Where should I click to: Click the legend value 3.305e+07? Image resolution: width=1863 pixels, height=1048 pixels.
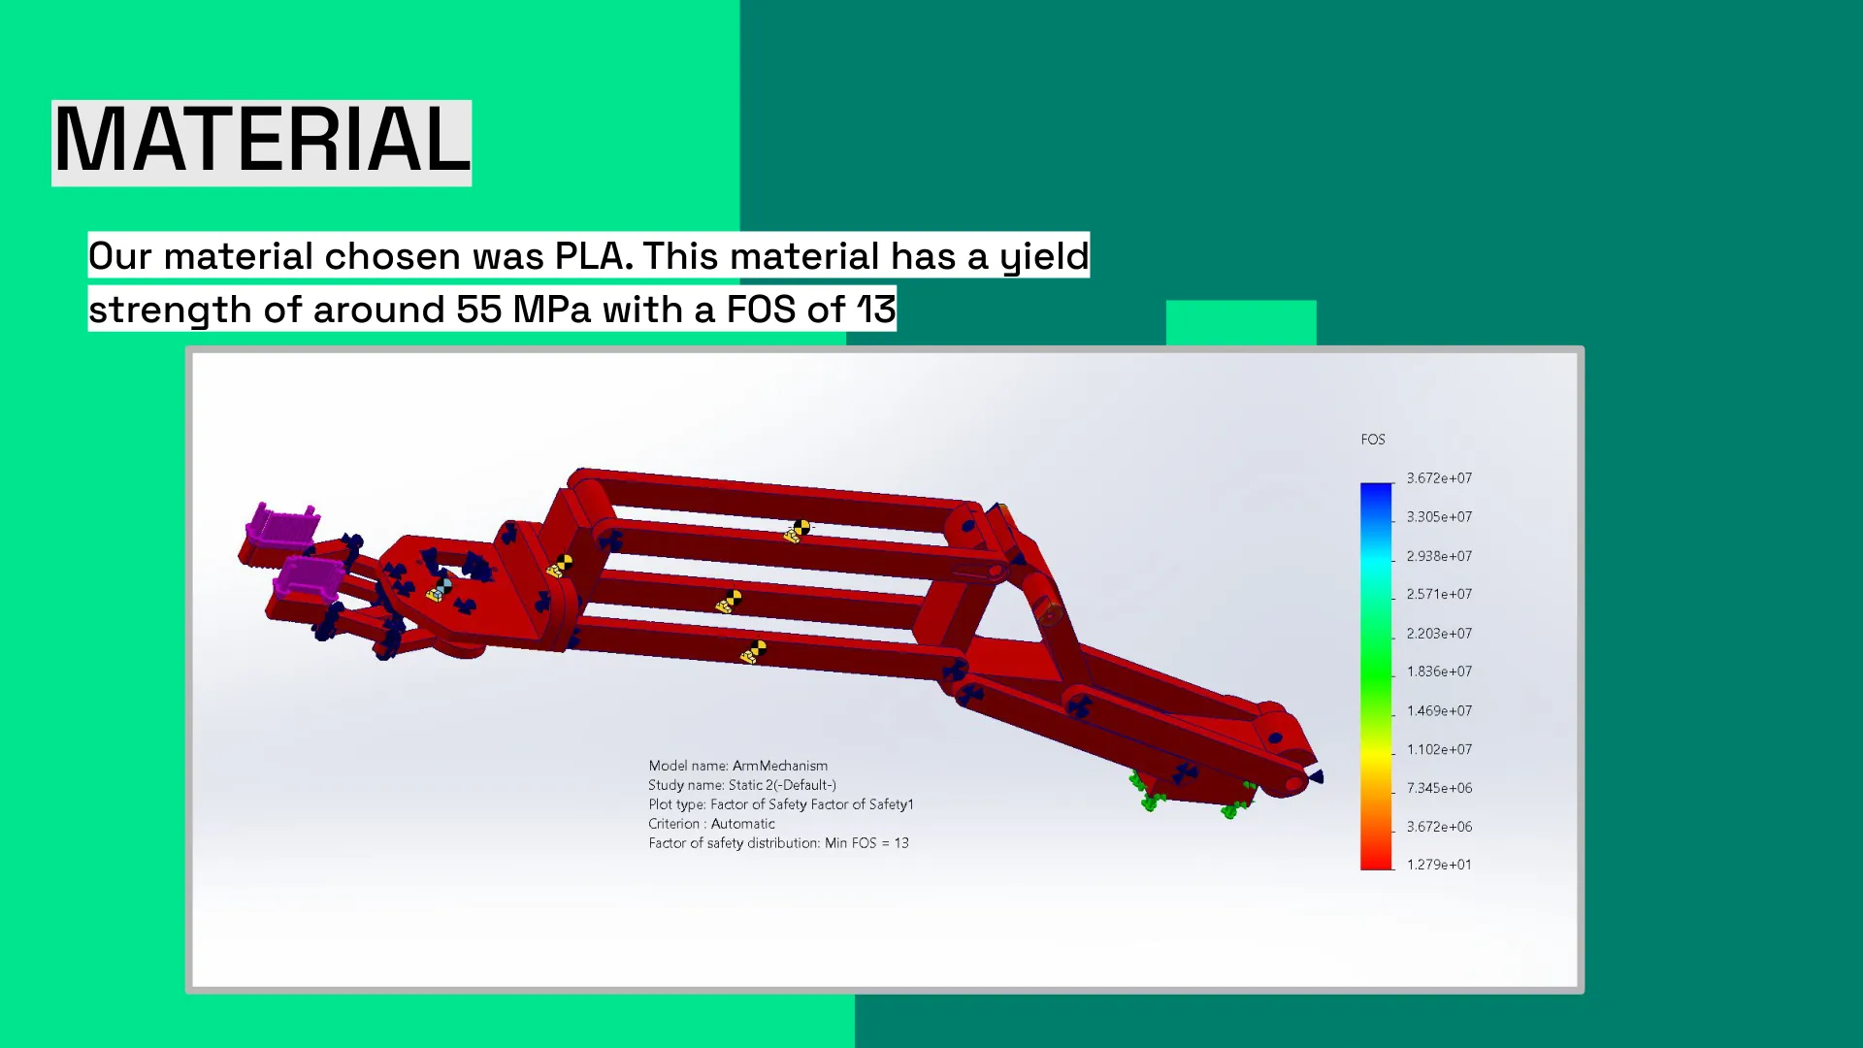pyautogui.click(x=1439, y=517)
